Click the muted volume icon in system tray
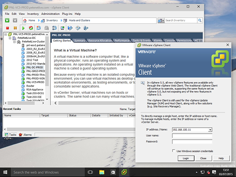The image size is (236, 177). [208, 172]
